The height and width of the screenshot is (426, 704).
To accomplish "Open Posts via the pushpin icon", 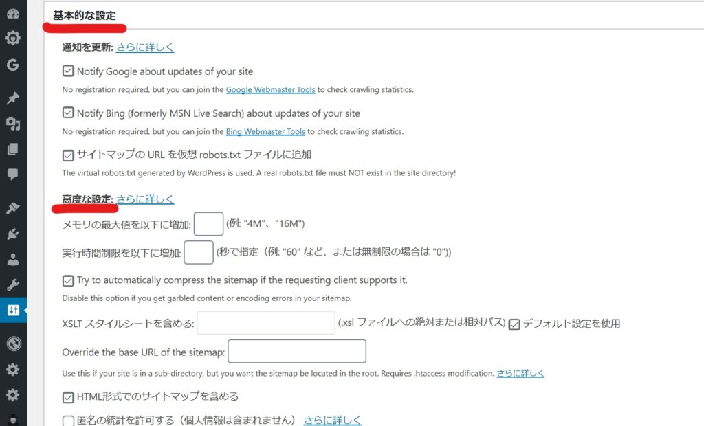I will (13, 98).
